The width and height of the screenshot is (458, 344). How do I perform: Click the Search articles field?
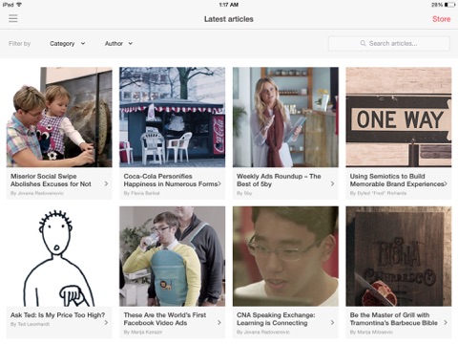pos(389,43)
